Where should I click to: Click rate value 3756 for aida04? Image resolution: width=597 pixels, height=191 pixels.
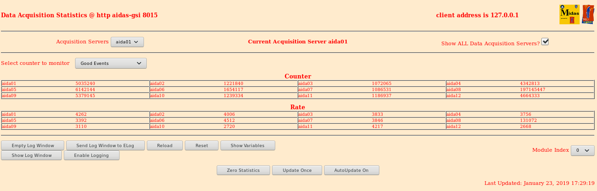526,114
